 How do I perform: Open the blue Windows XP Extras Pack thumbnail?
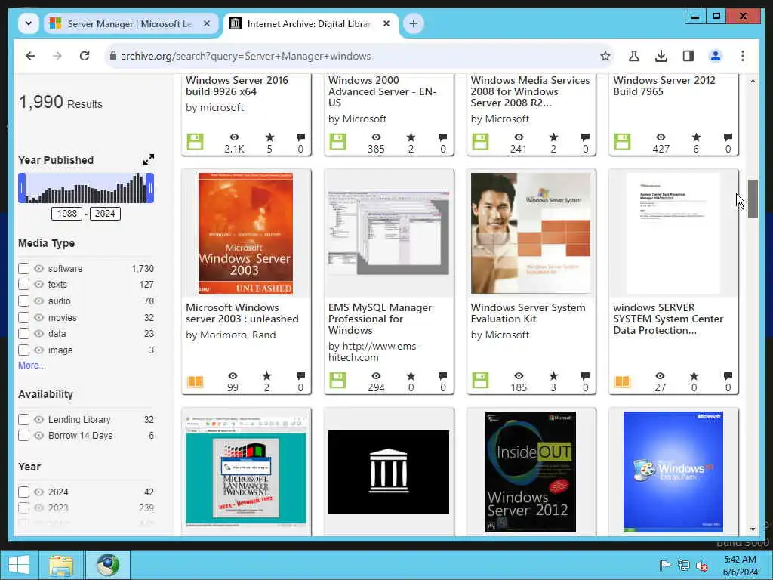pyautogui.click(x=673, y=472)
